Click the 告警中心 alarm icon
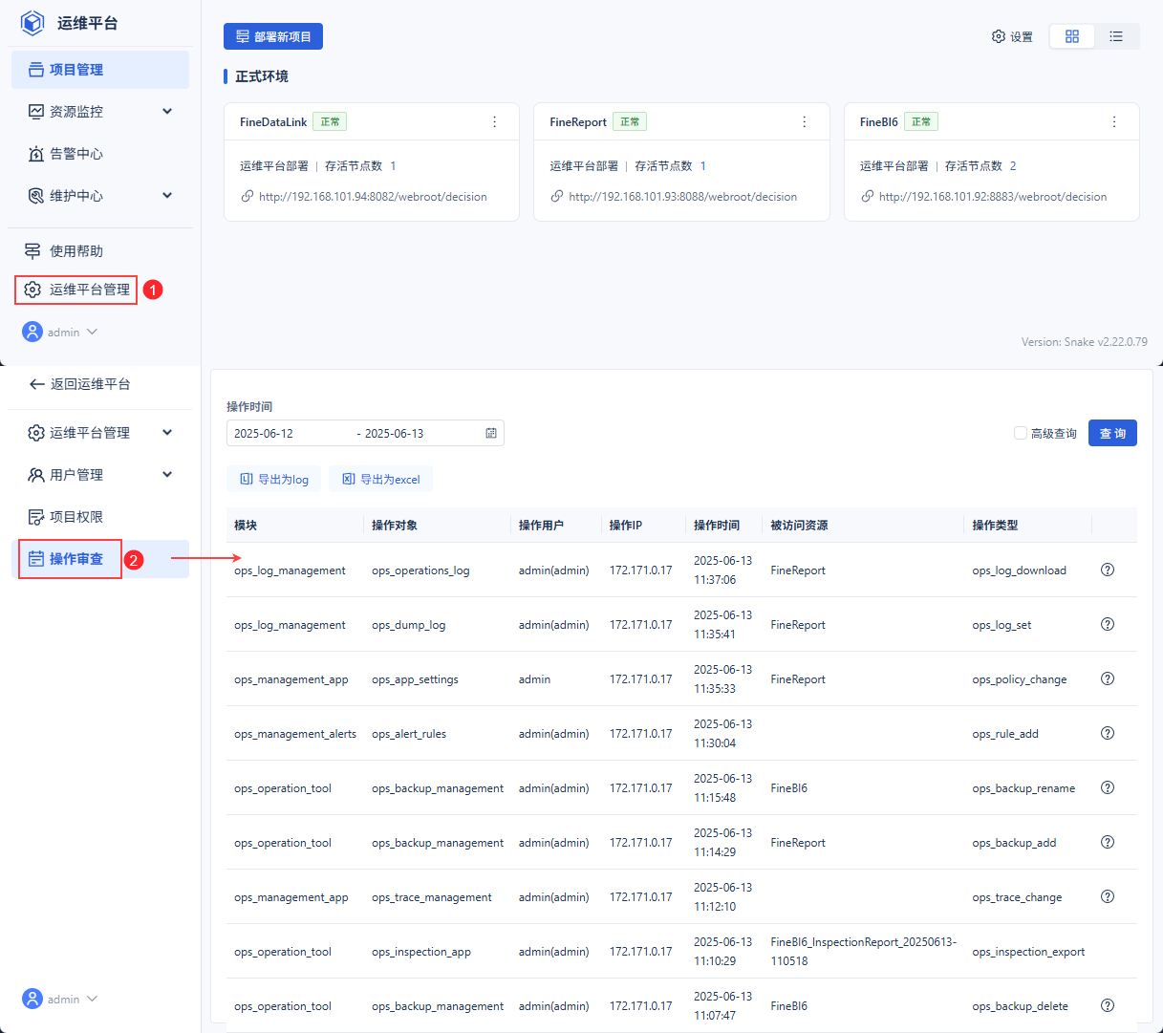 pos(36,154)
